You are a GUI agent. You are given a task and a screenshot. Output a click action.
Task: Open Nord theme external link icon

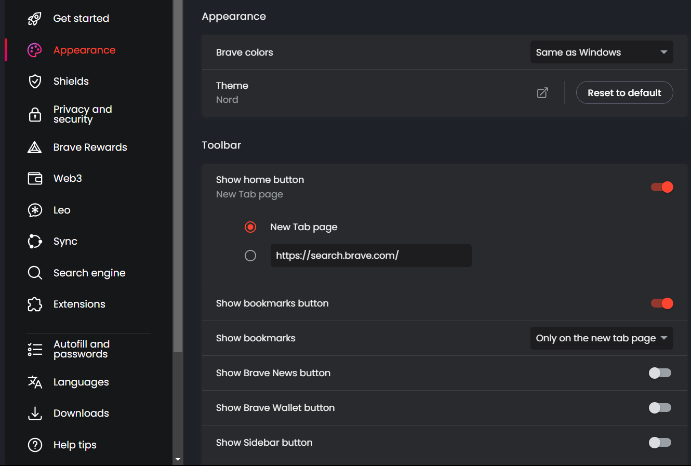pos(542,93)
